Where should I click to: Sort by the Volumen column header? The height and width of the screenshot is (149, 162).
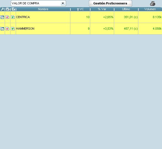tap(150, 9)
